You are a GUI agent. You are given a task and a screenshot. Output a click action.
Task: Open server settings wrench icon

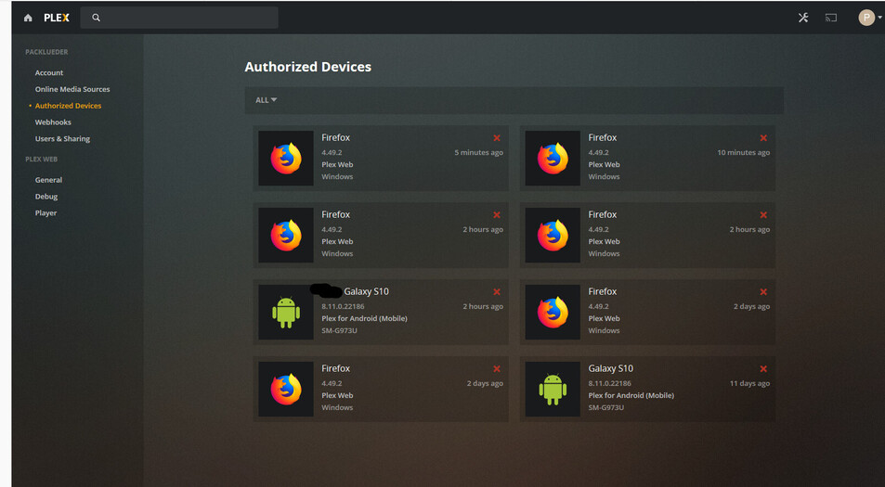(x=803, y=18)
